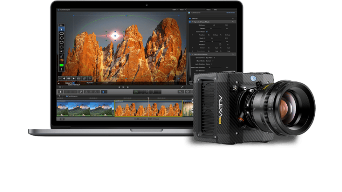The width and height of the screenshot is (342, 192).
Task: Expand the Position parameter disclosure triangle
Action: pos(192,35)
